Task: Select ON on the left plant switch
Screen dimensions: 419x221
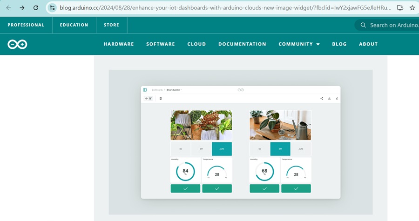Action: 181,149
